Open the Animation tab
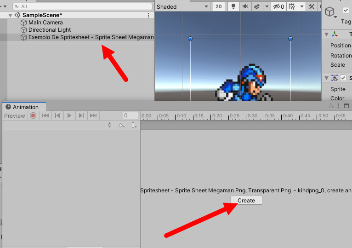352x248 pixels. 24,107
